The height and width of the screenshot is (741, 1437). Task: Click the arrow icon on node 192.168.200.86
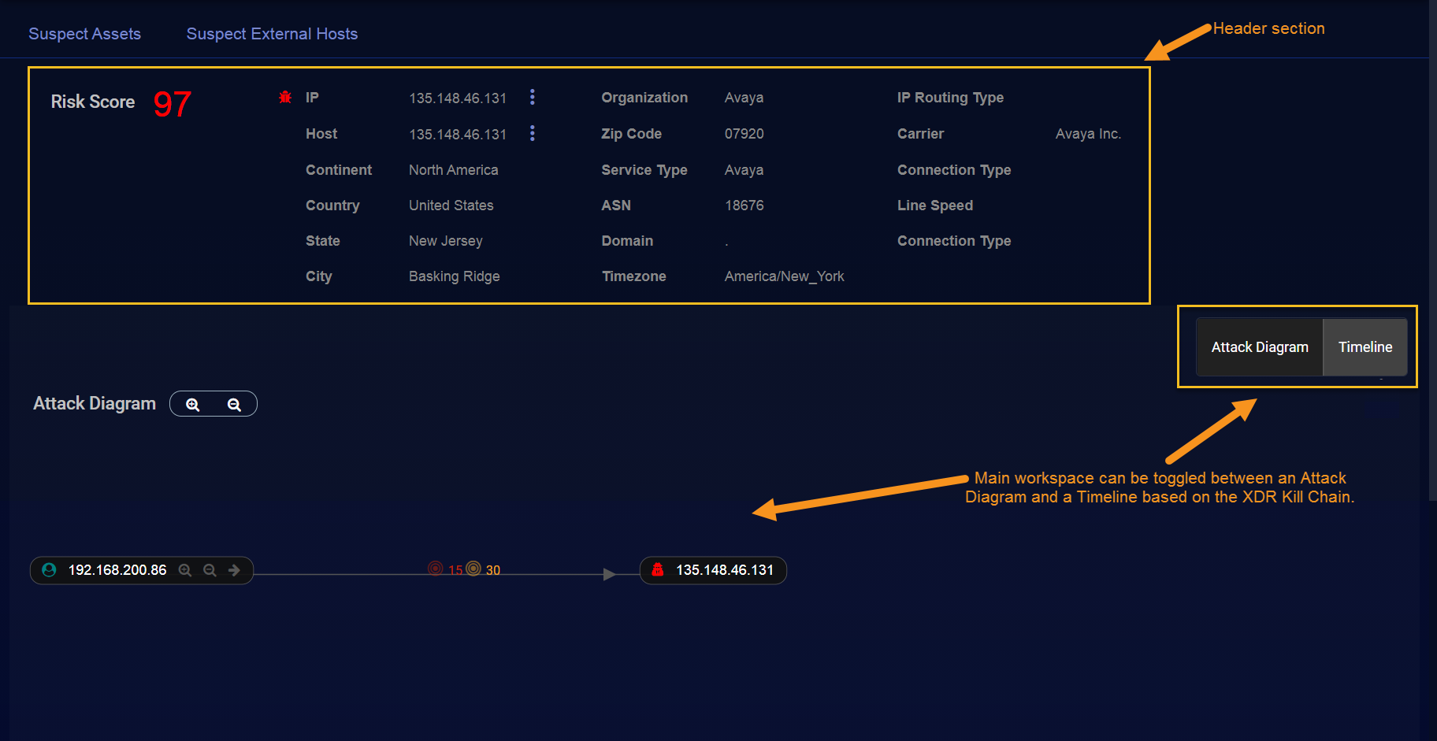click(234, 570)
